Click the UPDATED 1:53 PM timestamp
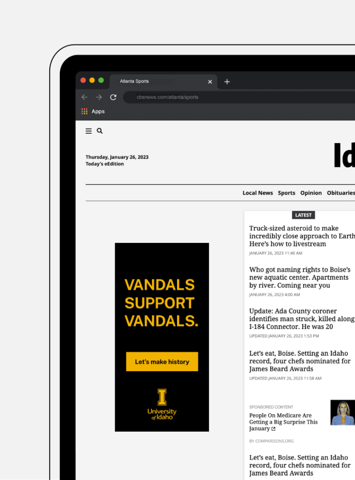 tap(284, 336)
